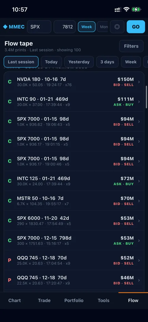Expand SPX 6000 11-20 row chevron
Screen dimensions: 148x322
coord(139,221)
